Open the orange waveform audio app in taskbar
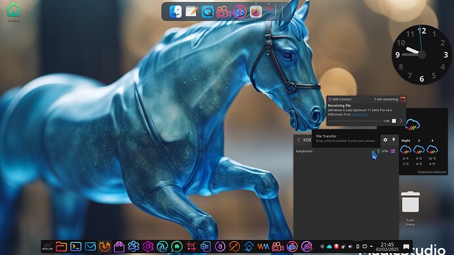 [263, 246]
